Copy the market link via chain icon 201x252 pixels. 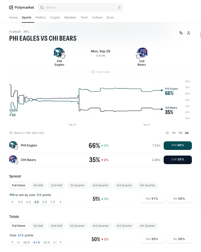181,33
